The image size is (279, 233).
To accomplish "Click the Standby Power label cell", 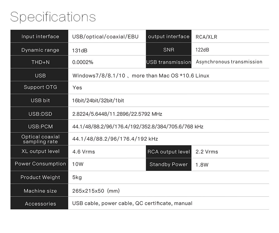I will coord(169,164).
